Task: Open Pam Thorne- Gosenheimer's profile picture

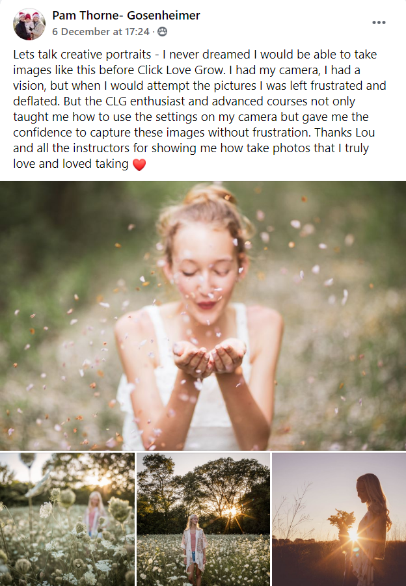Action: coord(29,23)
